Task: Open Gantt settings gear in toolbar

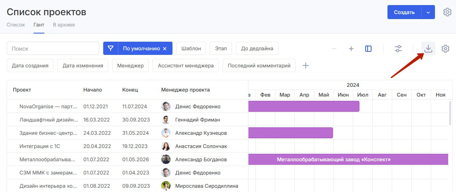Action: point(445,49)
